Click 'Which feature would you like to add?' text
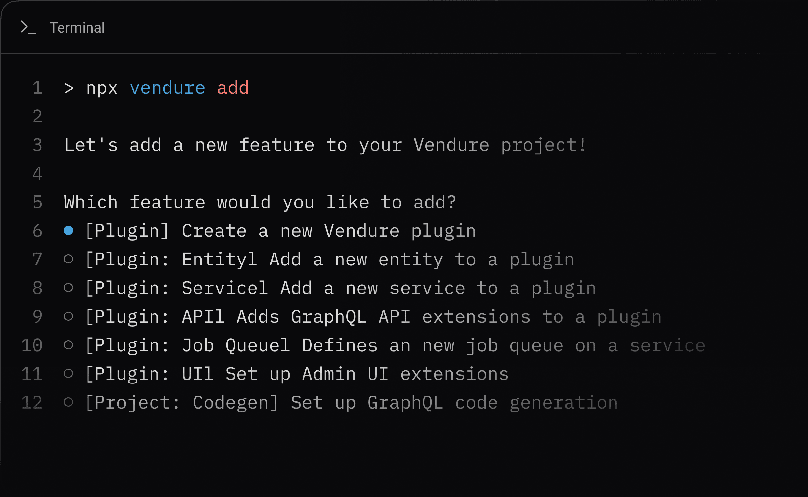The width and height of the screenshot is (808, 497). pos(260,202)
